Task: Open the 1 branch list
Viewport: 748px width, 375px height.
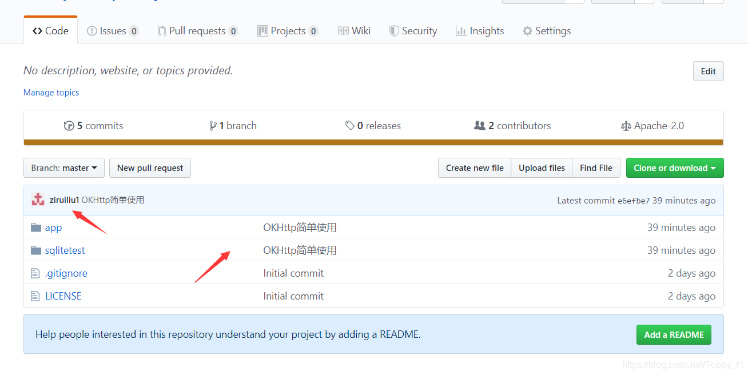Action: 233,126
